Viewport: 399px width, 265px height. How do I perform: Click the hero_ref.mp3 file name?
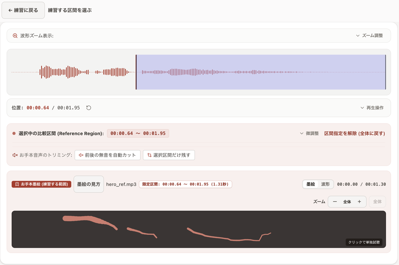point(121,184)
